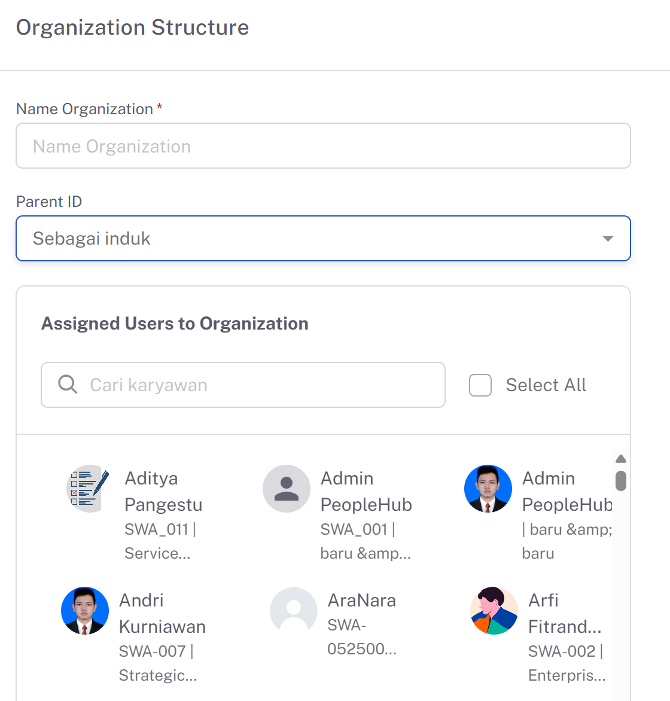Click the Parent ID dropdown caret arrow
The height and width of the screenshot is (701, 670).
click(608, 239)
